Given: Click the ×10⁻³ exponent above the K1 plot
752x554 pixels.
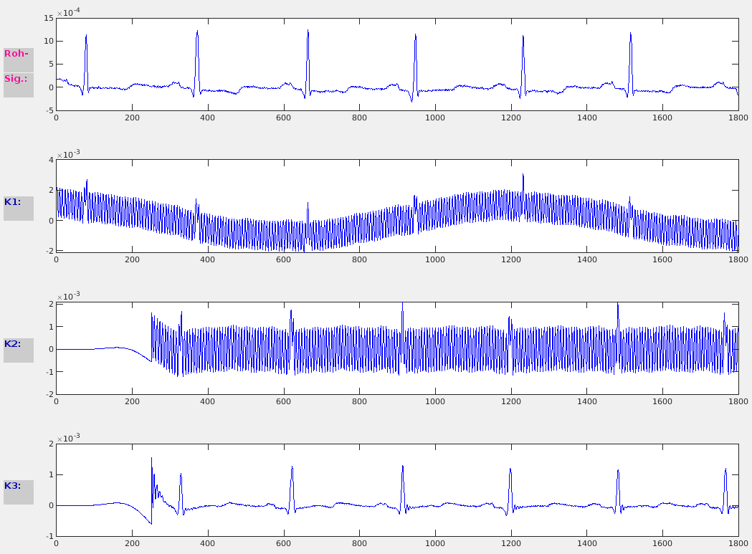Looking at the screenshot, I should 71,155.
